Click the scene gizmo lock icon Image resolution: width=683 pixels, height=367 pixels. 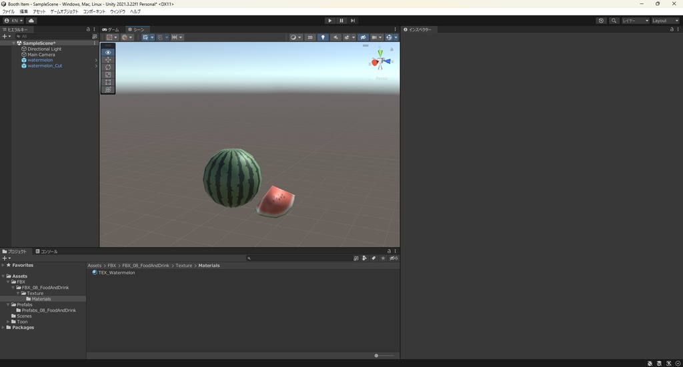(392, 49)
